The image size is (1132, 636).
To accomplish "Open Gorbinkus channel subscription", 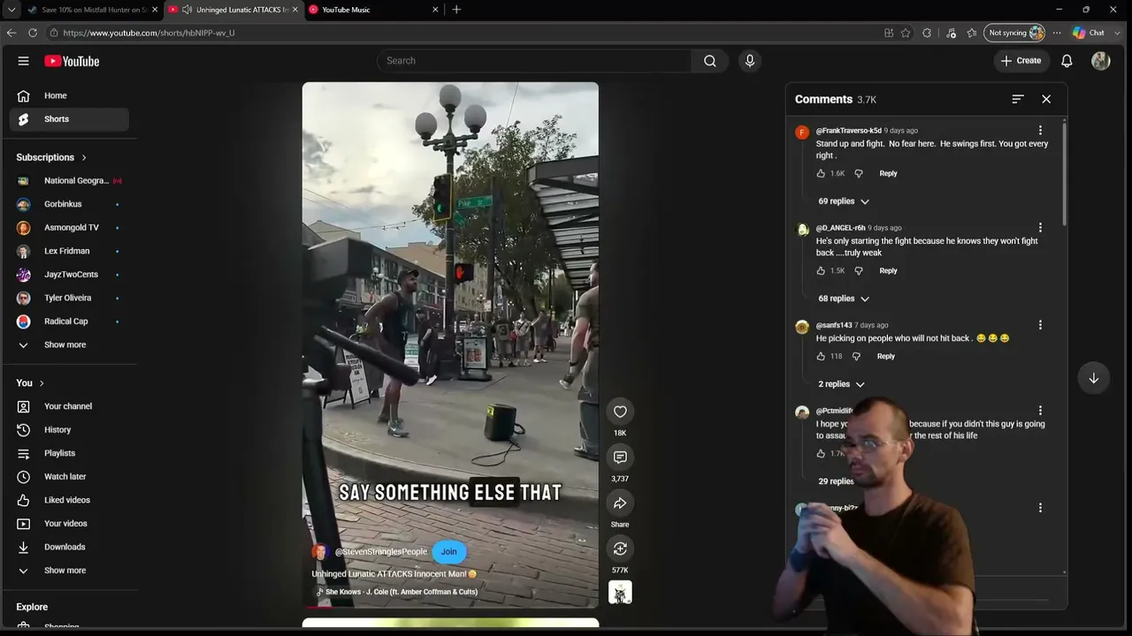I will [x=69, y=204].
